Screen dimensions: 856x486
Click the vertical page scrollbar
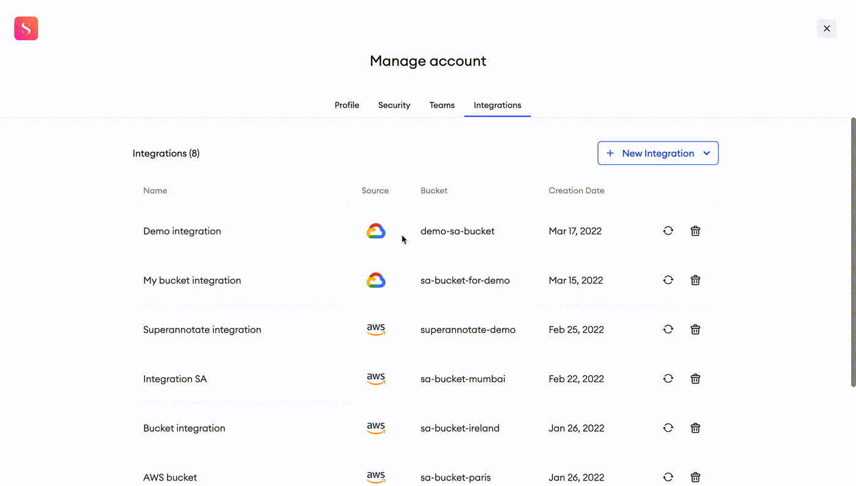[x=854, y=252]
